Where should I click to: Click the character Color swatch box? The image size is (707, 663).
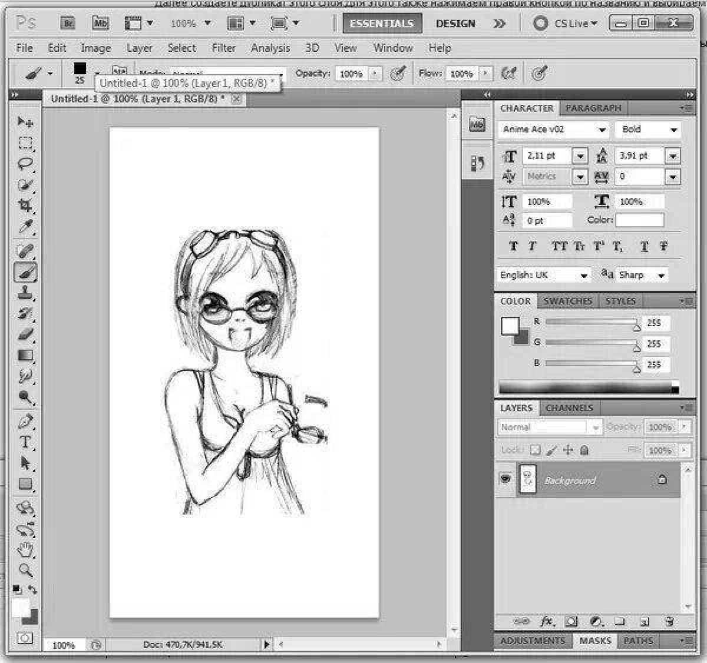(640, 220)
